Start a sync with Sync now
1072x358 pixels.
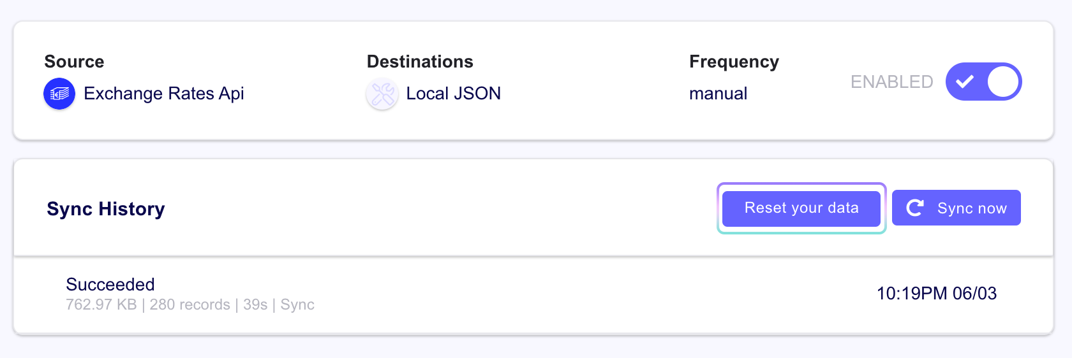(x=956, y=208)
